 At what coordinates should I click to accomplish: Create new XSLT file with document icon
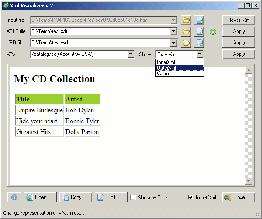[x=199, y=31]
